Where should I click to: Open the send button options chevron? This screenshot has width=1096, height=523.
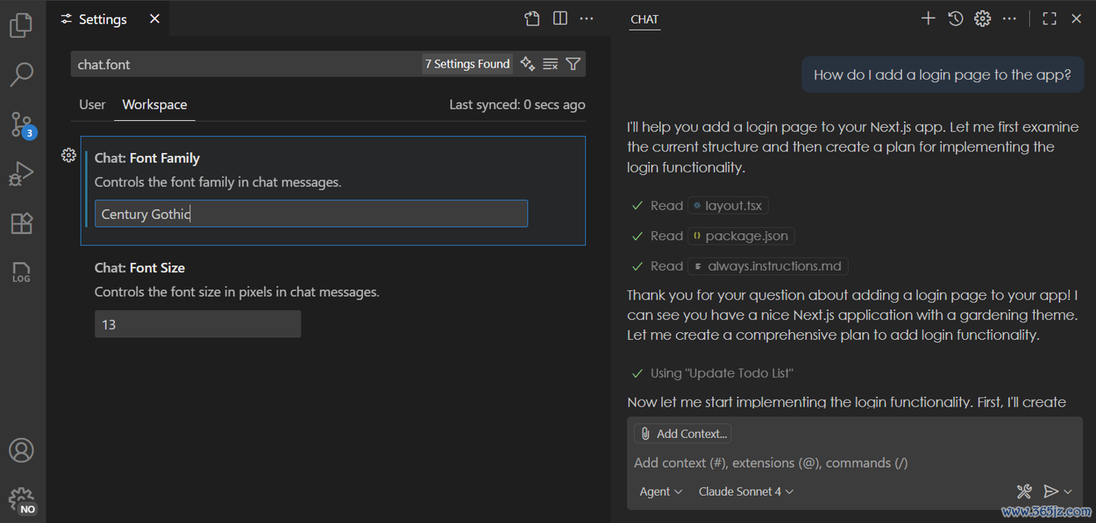pos(1069,492)
